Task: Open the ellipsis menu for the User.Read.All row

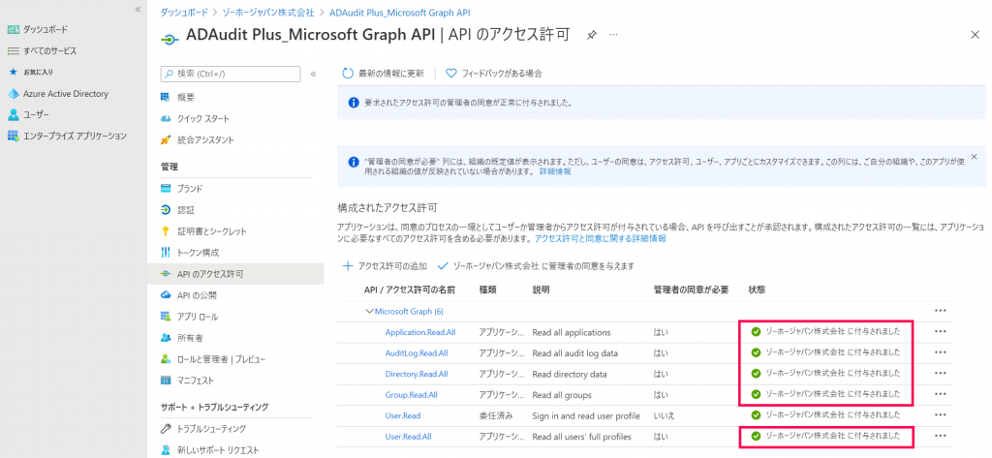Action: point(939,437)
